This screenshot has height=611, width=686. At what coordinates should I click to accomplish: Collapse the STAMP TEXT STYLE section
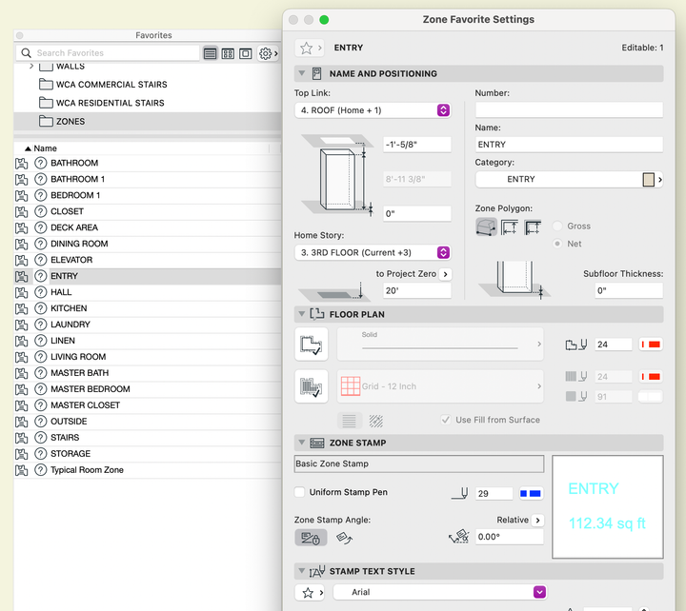tap(301, 571)
